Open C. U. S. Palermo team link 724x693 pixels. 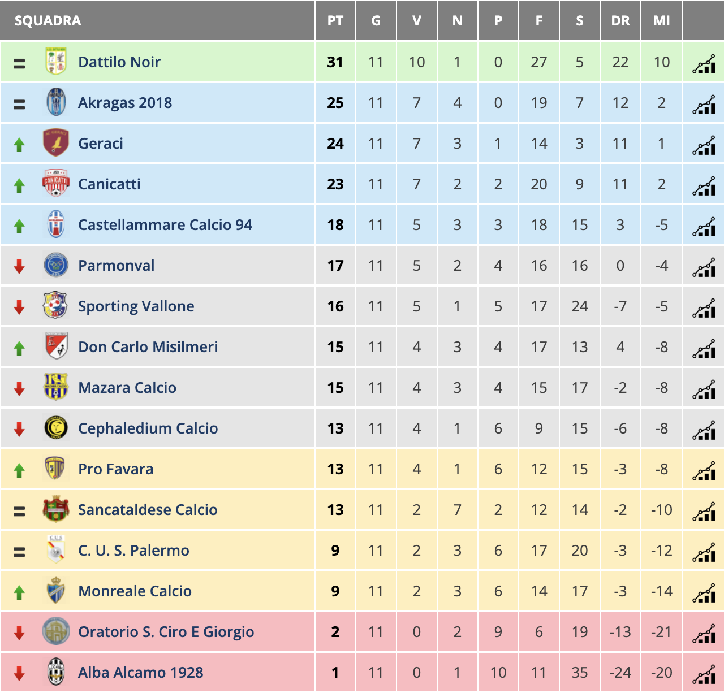pos(134,551)
